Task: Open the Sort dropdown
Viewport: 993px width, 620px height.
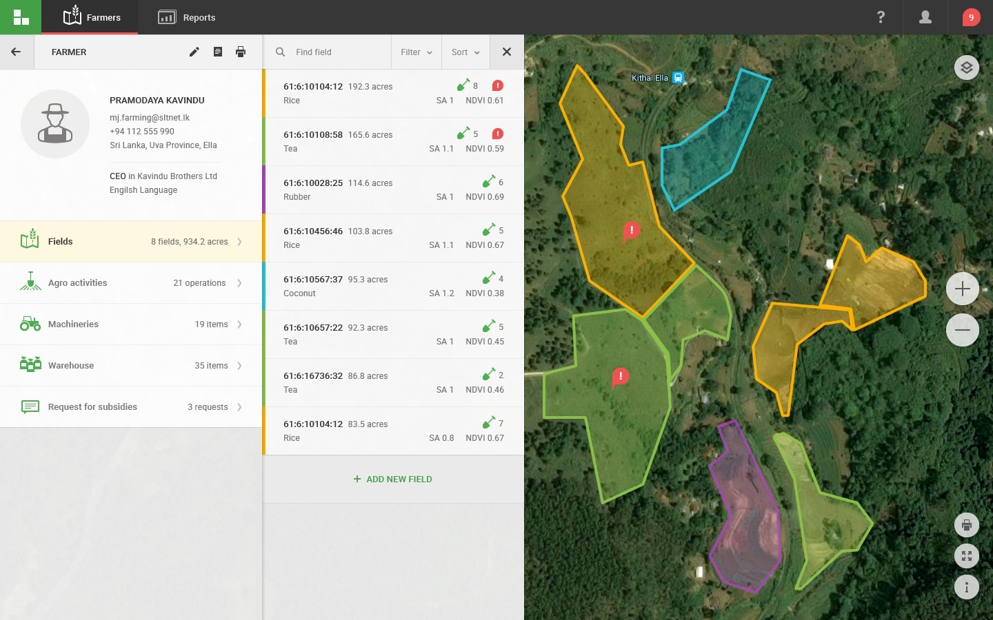Action: pos(465,52)
